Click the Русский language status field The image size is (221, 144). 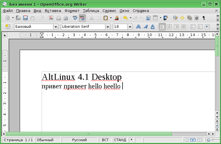click(80, 140)
